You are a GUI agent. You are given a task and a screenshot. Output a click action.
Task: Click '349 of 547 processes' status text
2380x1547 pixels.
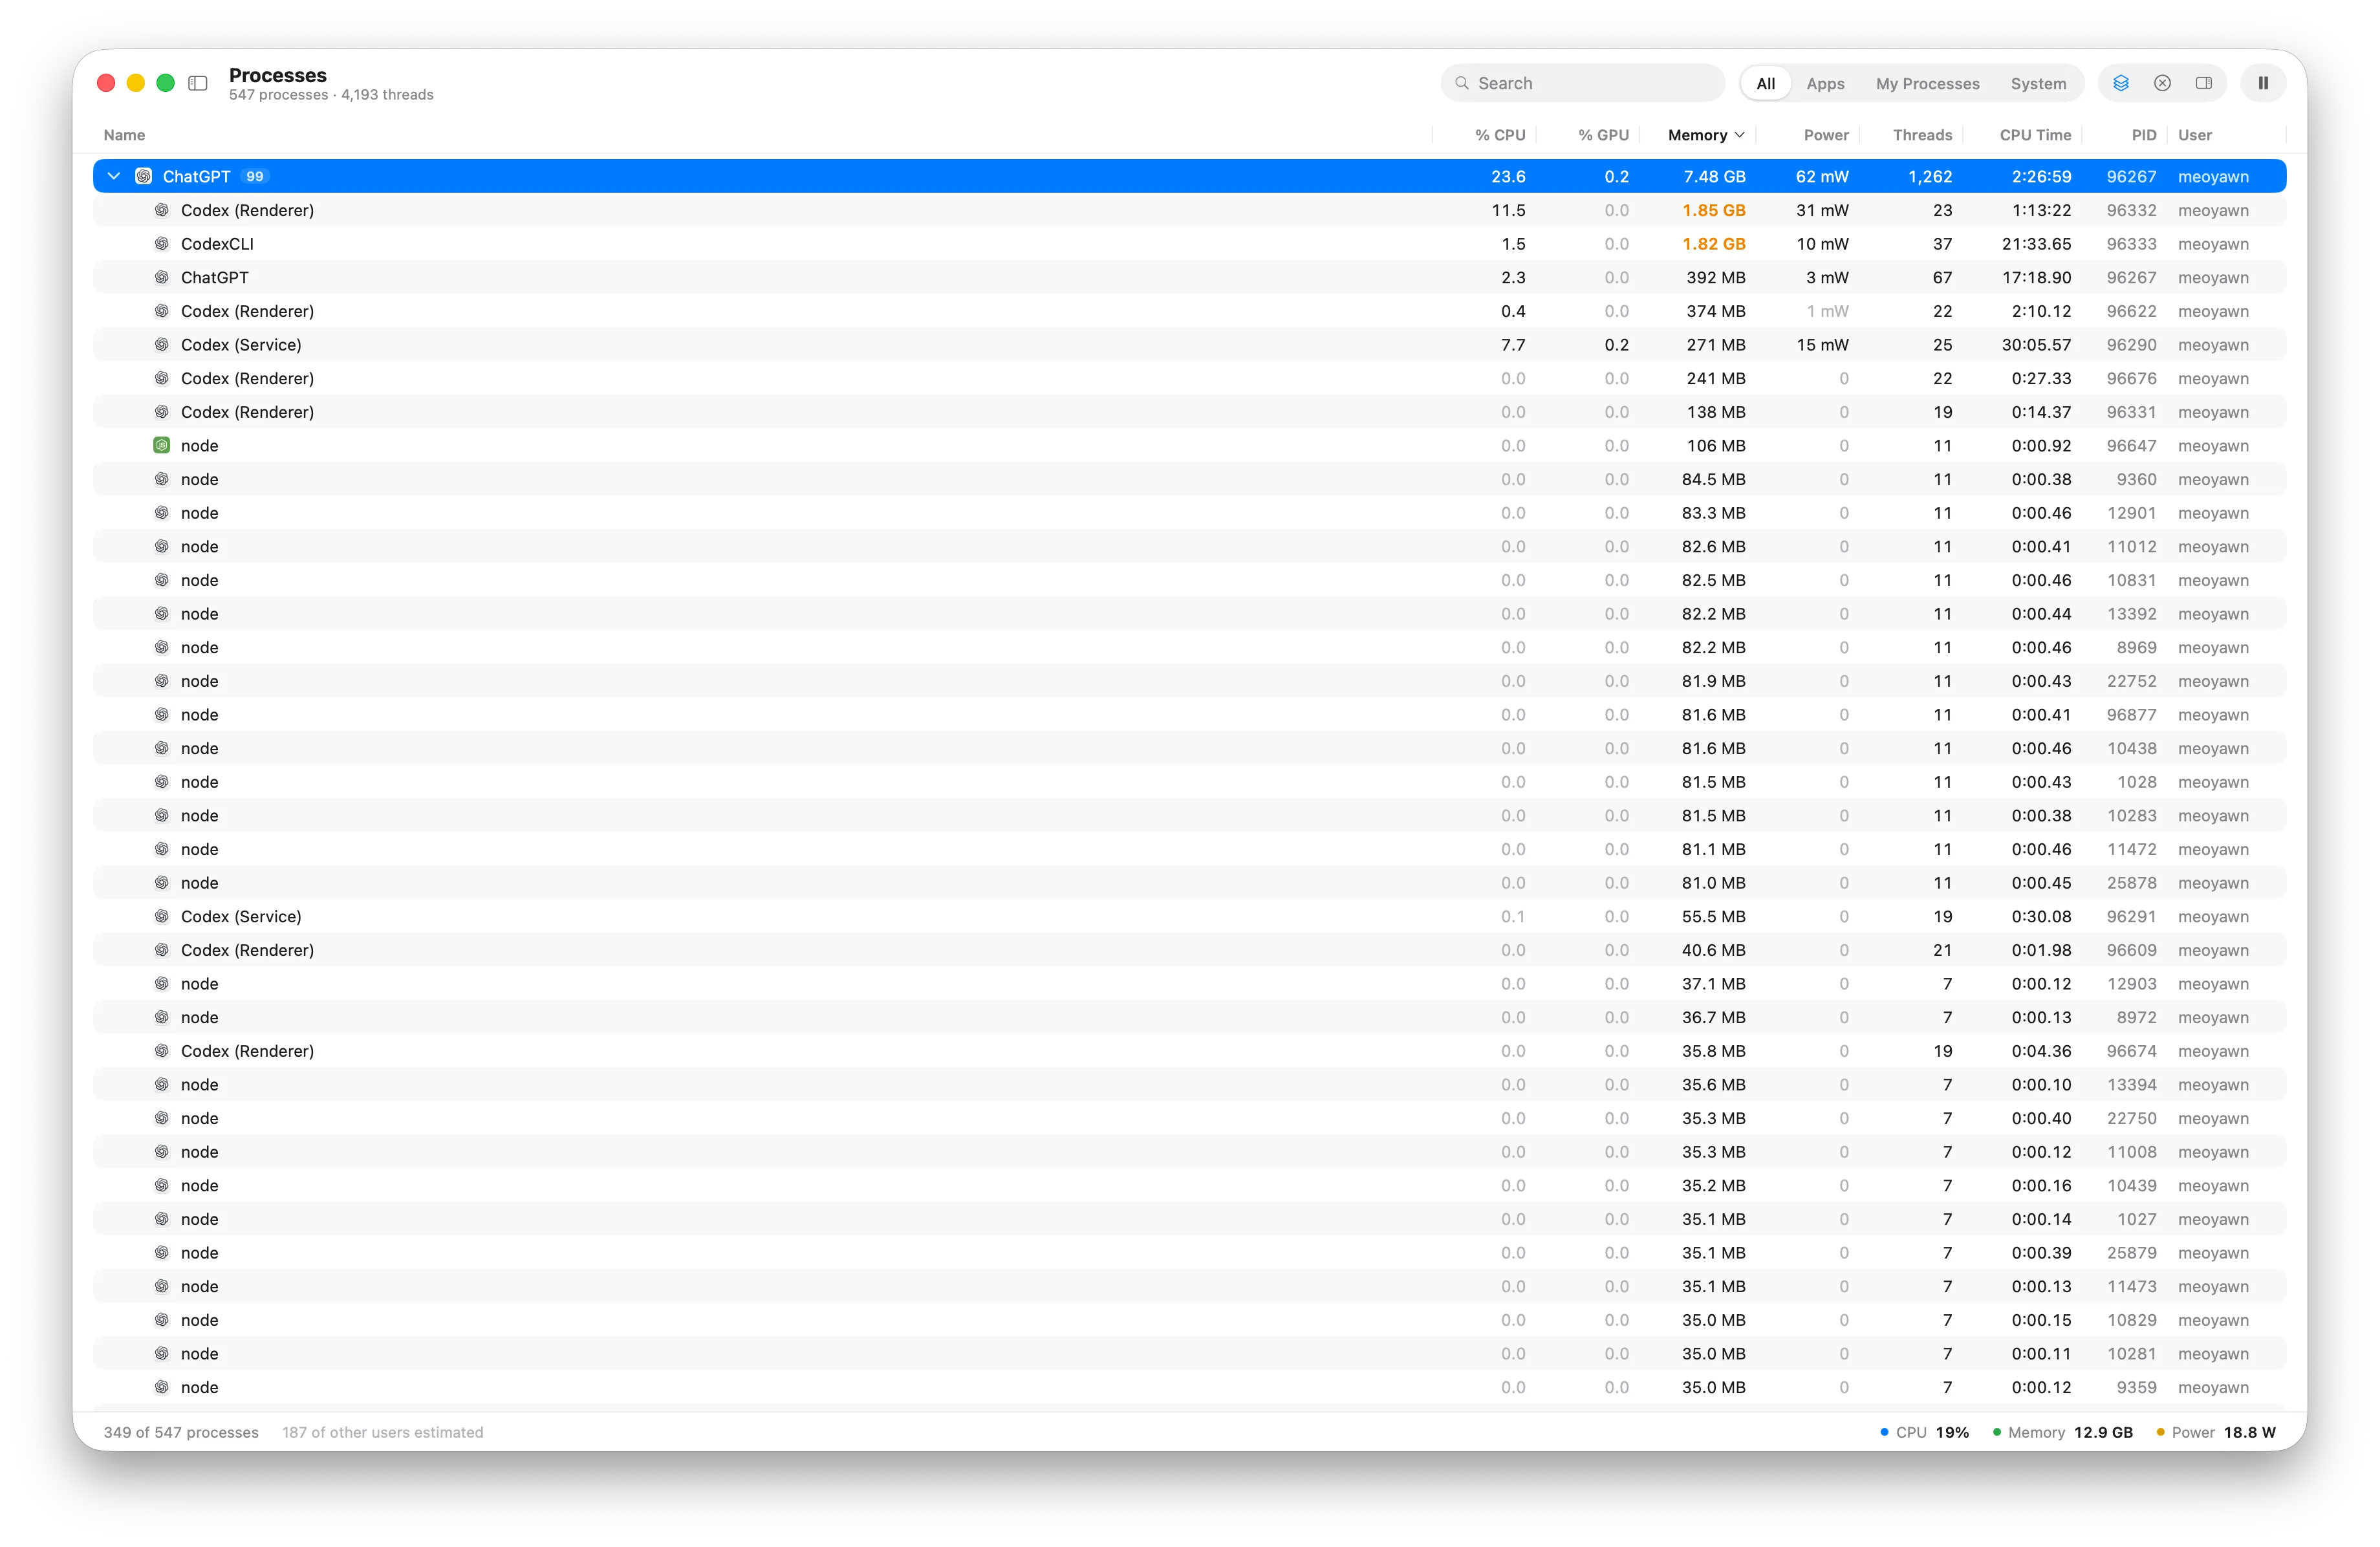pyautogui.click(x=181, y=1432)
